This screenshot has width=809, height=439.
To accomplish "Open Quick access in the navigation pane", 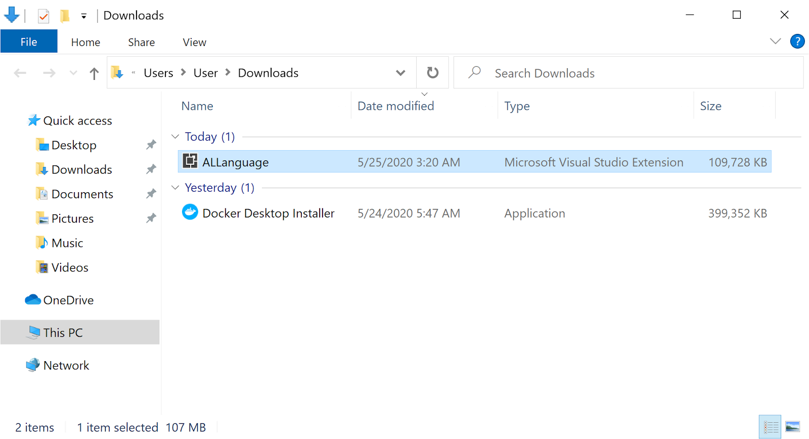I will click(70, 121).
